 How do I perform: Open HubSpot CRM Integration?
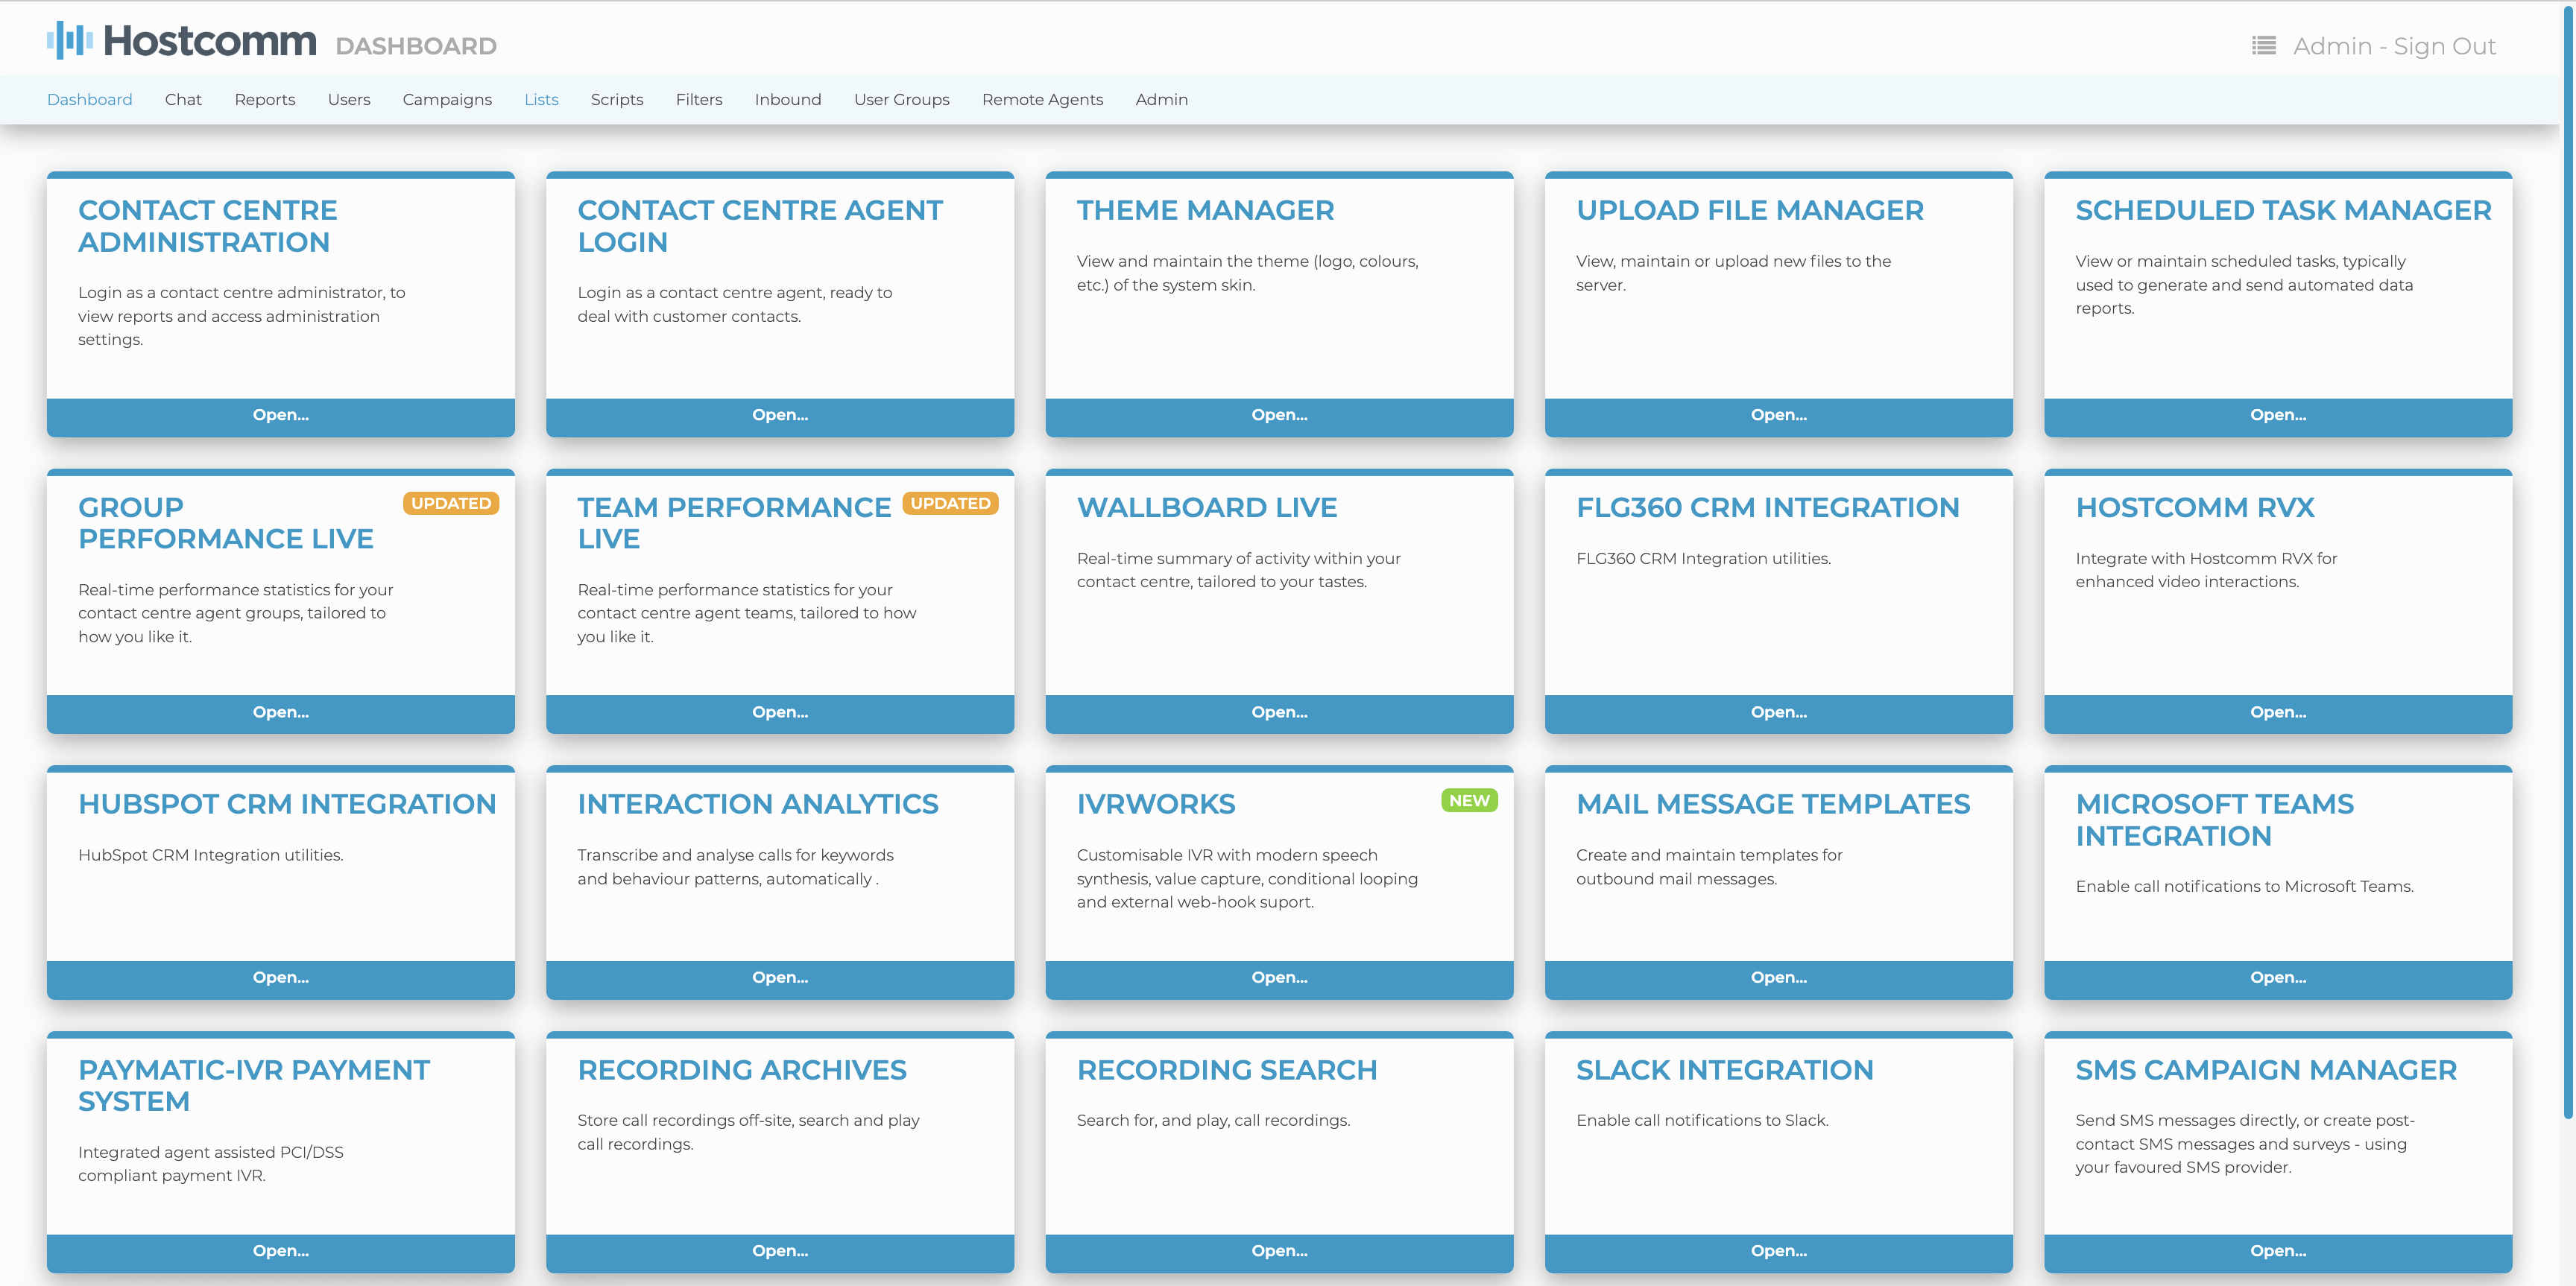pyautogui.click(x=280, y=978)
